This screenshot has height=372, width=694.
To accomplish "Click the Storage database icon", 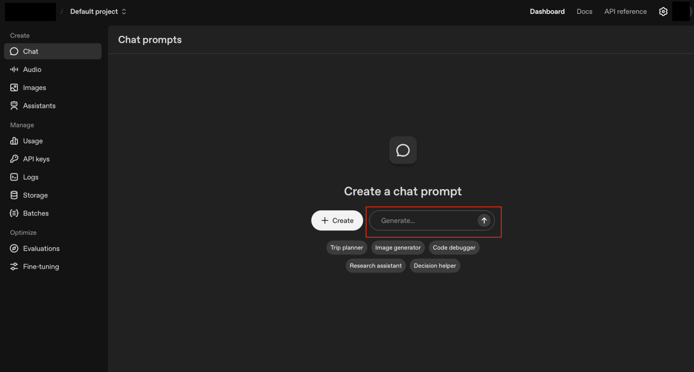I will [x=14, y=195].
